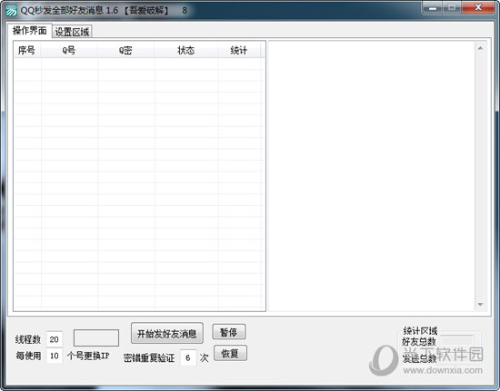
Task: Click the 密错重复验证 label
Action: point(149,358)
